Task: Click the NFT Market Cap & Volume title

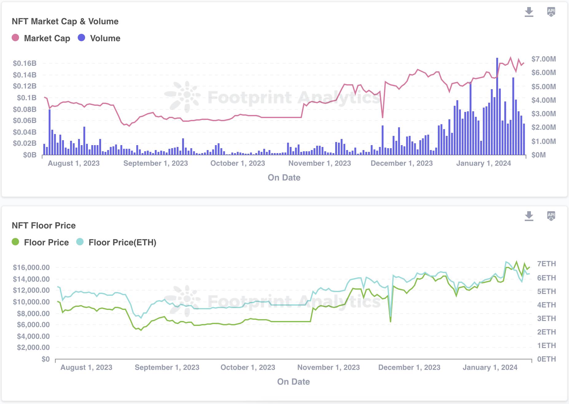Action: coord(65,21)
